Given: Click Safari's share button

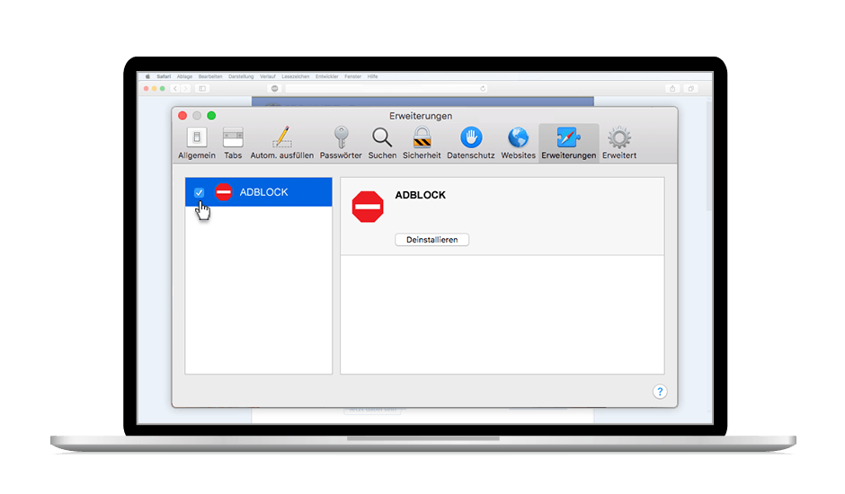Looking at the screenshot, I should (672, 88).
